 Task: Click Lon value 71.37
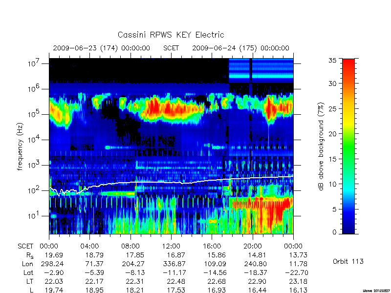pos(94,264)
